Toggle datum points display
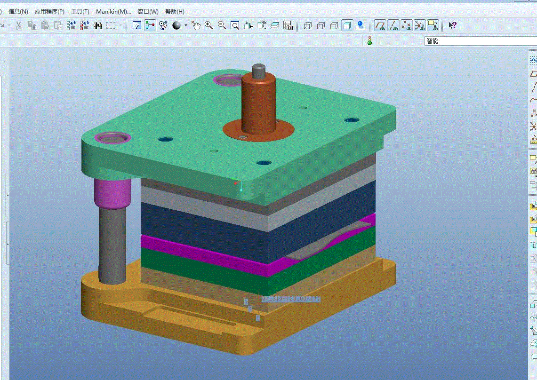 click(407, 25)
